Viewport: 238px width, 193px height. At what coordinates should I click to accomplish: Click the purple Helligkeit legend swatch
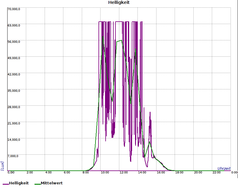pyautogui.click(x=6, y=184)
